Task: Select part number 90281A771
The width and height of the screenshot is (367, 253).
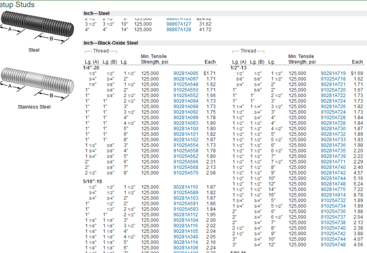Action: 333,161
